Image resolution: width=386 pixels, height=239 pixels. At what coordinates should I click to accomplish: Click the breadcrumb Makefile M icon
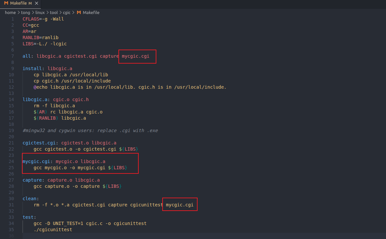click(79, 12)
